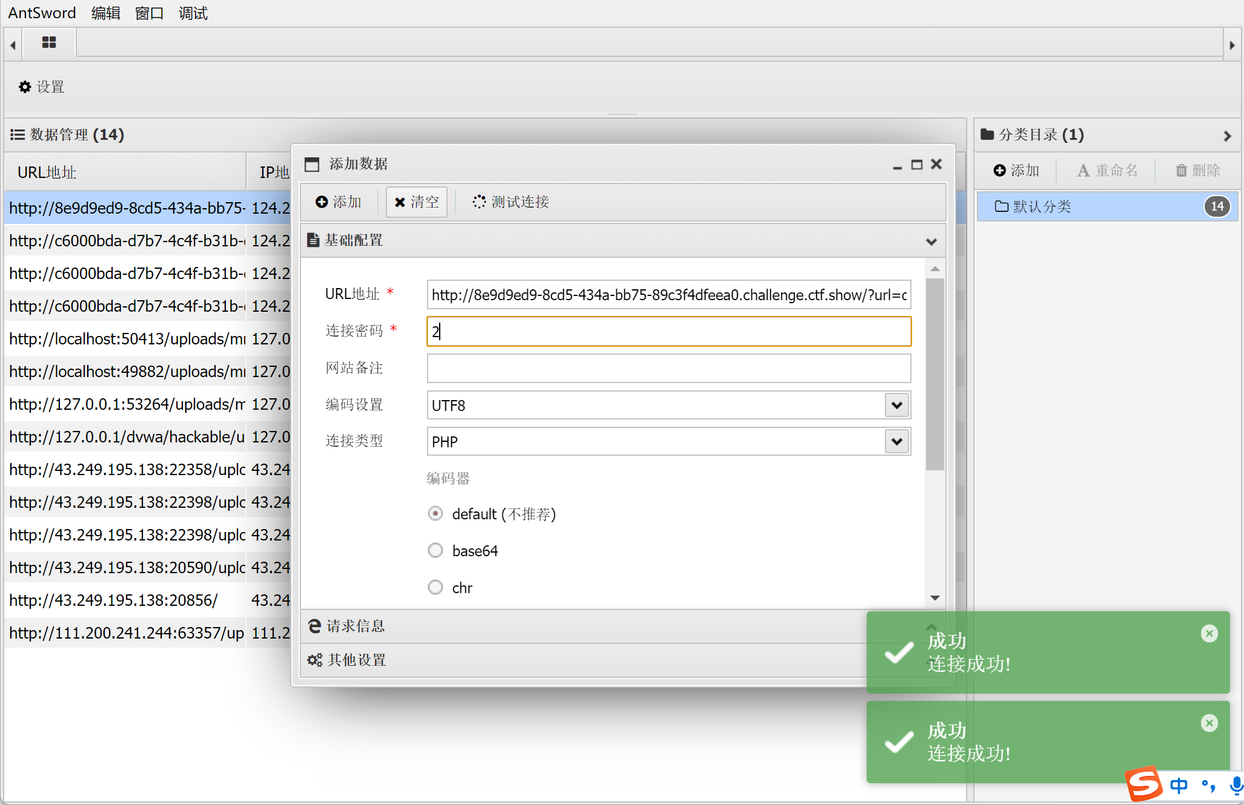Select the default (不推荐) encoder radio
Screen dimensions: 1244x805
tap(435, 514)
